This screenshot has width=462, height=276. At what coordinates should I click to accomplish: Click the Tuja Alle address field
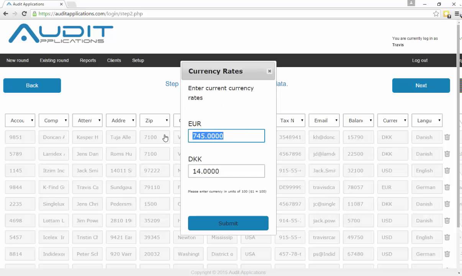[121, 137]
